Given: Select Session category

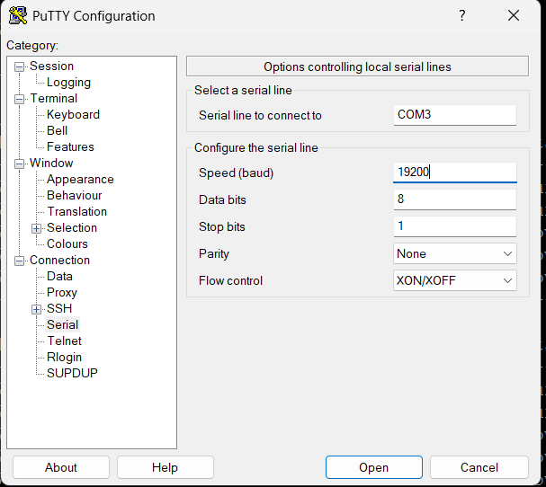Looking at the screenshot, I should 51,66.
